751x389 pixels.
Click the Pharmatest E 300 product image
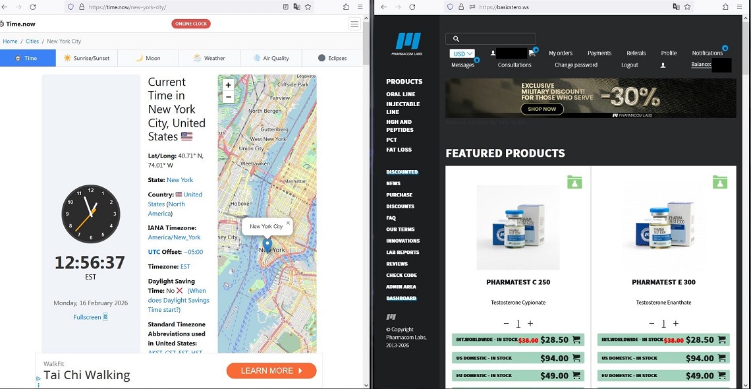[663, 227]
